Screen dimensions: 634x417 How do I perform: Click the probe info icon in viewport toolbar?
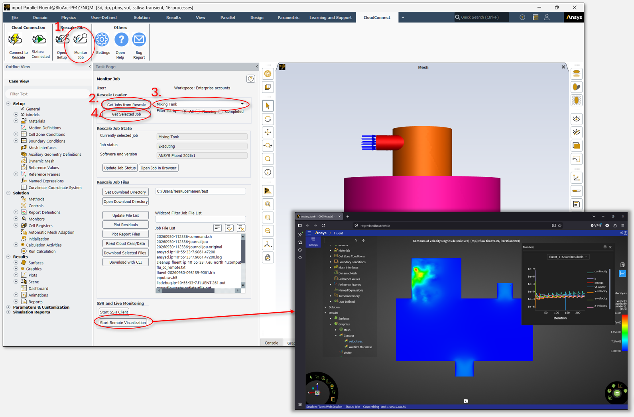tap(268, 172)
